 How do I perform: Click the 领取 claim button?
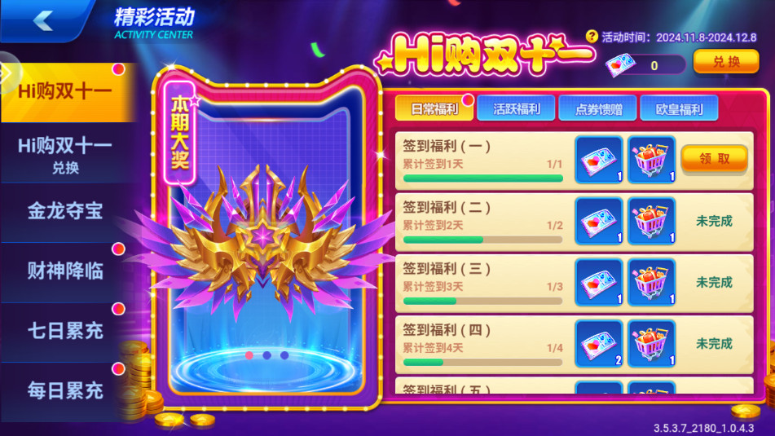(714, 158)
